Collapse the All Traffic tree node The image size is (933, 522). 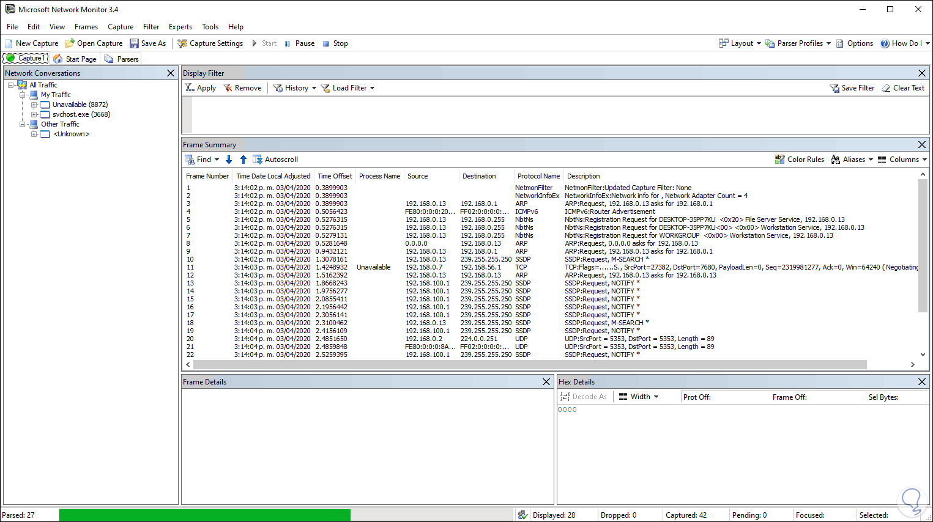click(11, 85)
